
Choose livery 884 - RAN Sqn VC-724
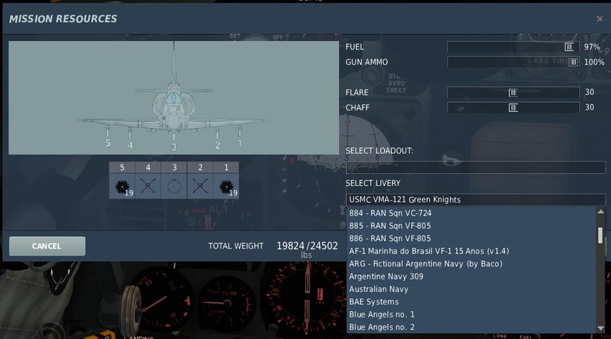[470, 213]
